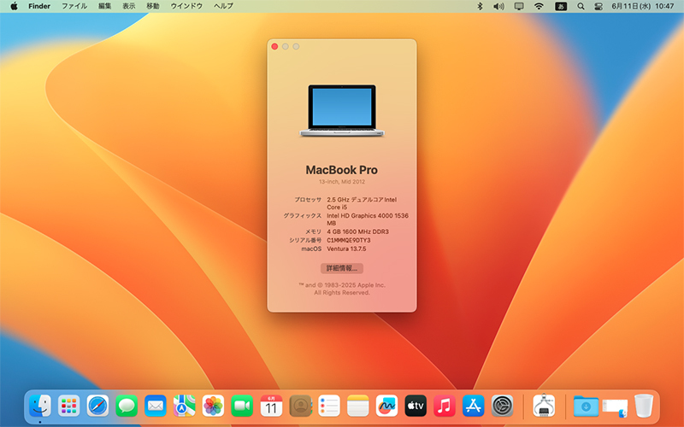The width and height of the screenshot is (684, 427).
Task: Open Music app in the Dock
Action: pos(445,407)
